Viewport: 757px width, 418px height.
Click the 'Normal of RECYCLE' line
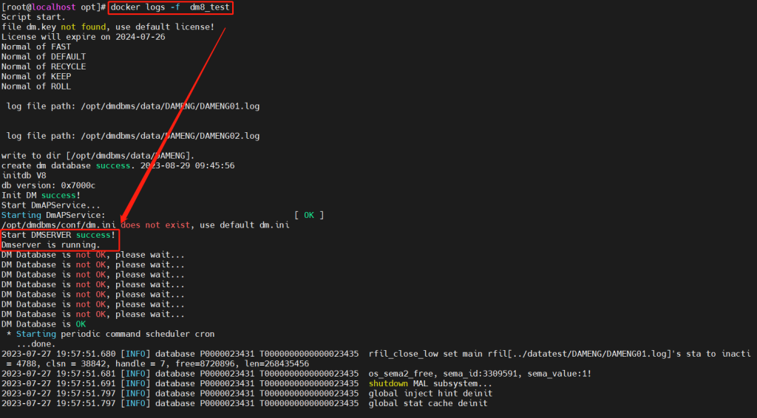(44, 66)
